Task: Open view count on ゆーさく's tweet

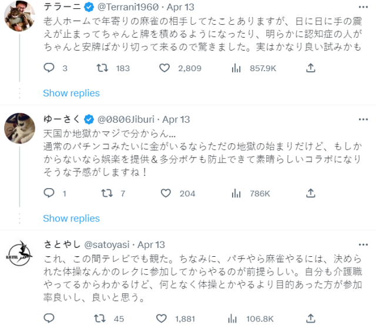Action: (236, 193)
